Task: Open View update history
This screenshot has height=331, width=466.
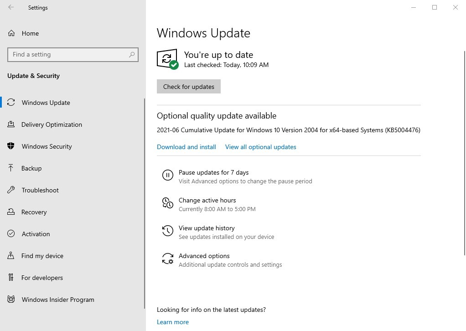Action: point(218,233)
